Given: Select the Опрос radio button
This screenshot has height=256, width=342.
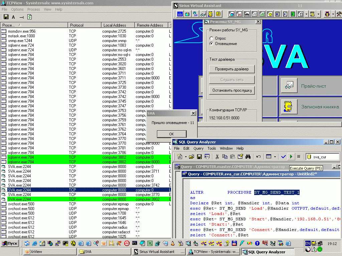Looking at the screenshot, I should [x=211, y=38].
